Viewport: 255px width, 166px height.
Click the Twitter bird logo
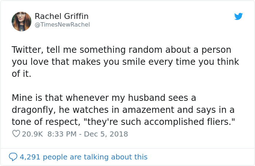click(238, 17)
